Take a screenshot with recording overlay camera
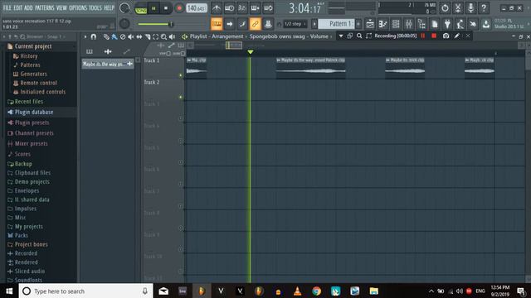This screenshot has height=298, width=531. pyautogui.click(x=446, y=36)
